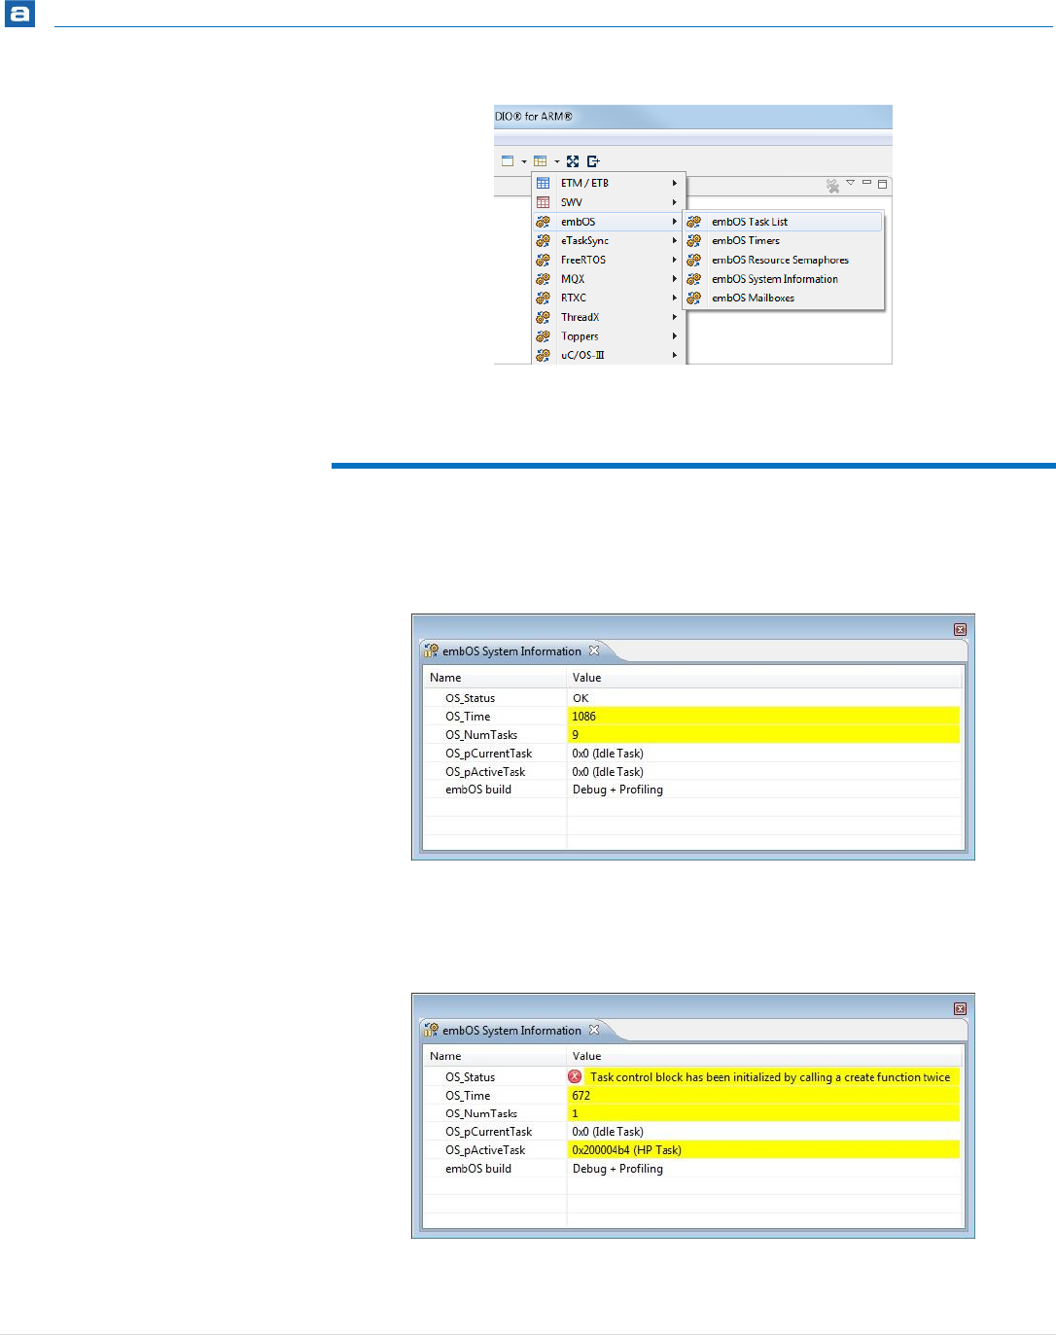Select embOS build row in window with OS_Time 1086
This screenshot has height=1335, width=1056.
tap(692, 790)
